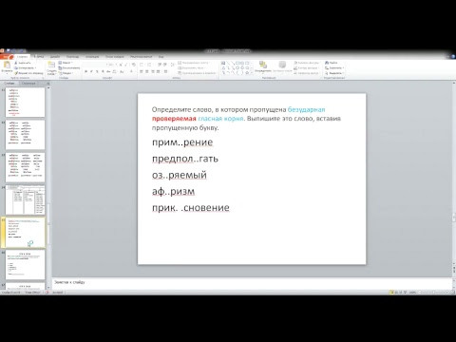Toggle text shadow formatting
456x342 pixels.
(x=103, y=71)
